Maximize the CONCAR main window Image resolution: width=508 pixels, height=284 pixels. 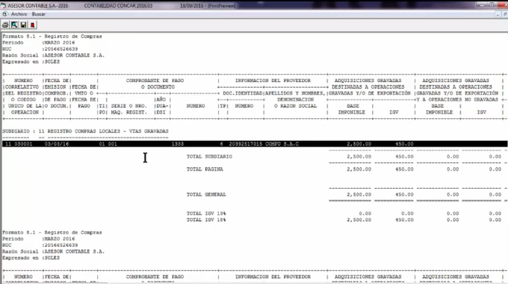coord(491,5)
